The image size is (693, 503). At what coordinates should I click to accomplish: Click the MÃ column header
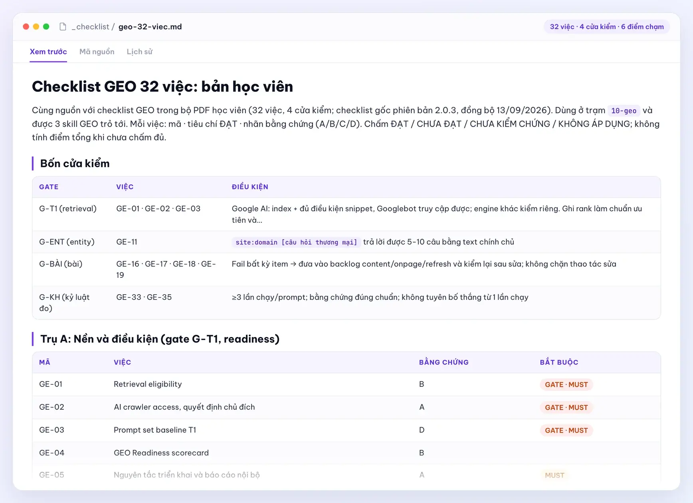click(45, 362)
